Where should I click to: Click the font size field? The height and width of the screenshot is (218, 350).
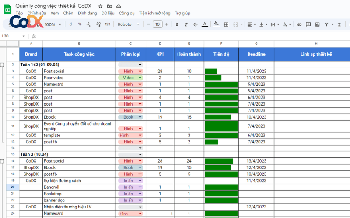[x=157, y=24]
